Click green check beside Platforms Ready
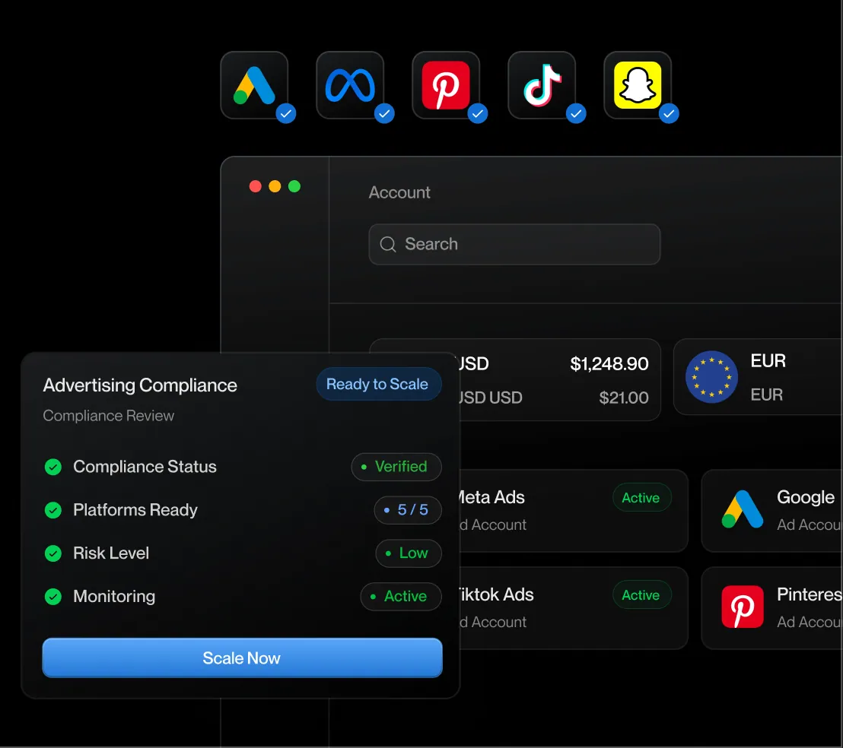 [52, 509]
